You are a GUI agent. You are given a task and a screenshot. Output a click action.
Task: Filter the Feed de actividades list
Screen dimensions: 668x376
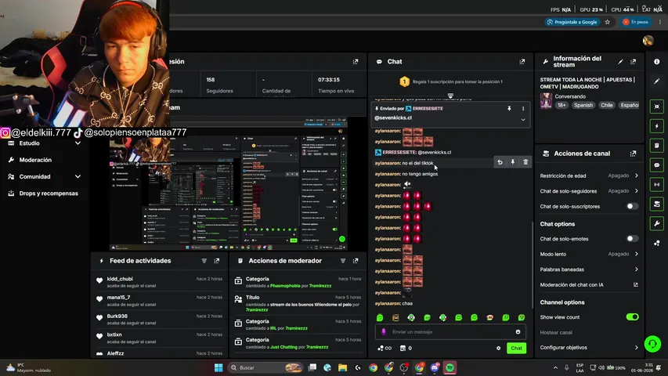click(204, 261)
